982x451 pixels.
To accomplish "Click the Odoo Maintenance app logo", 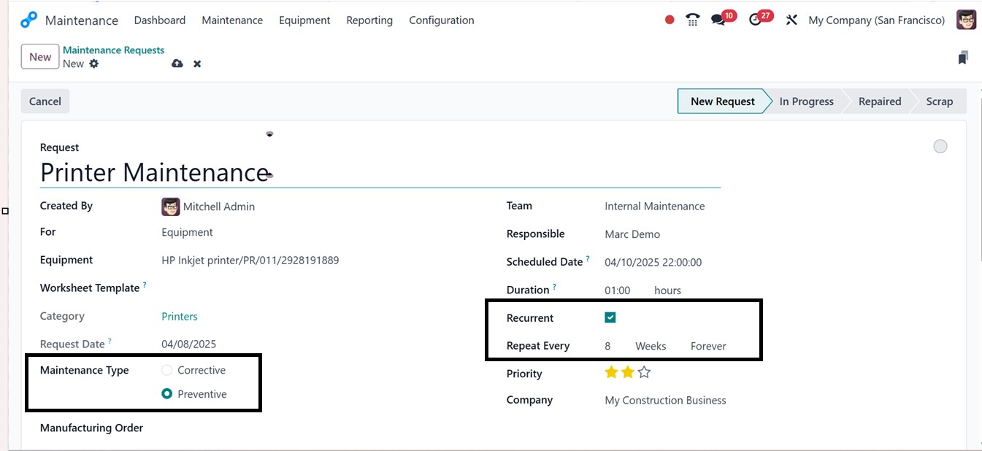I will point(28,20).
